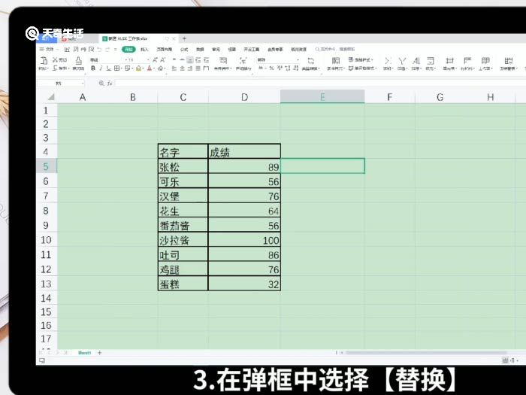Click the Fill icon beside Sort
The width and height of the screenshot is (526, 395).
[x=431, y=61]
